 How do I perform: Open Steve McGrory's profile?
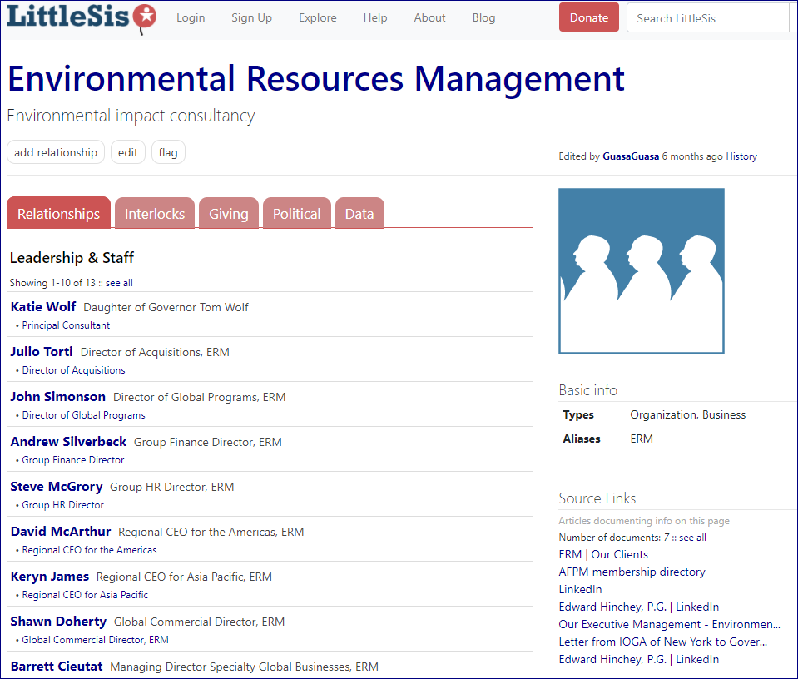[57, 487]
